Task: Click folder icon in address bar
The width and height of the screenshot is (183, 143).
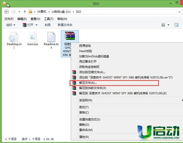Action: click(x=30, y=12)
